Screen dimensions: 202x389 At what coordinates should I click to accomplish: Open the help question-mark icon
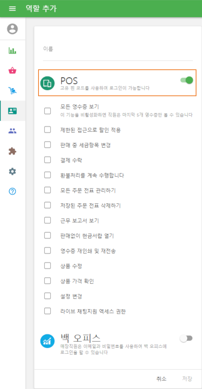click(x=13, y=192)
